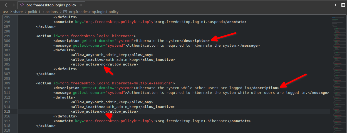347x133 pixels.
Task: Click the file icon in the breadcrumb bar
Action: pyautogui.click(x=65, y=12)
